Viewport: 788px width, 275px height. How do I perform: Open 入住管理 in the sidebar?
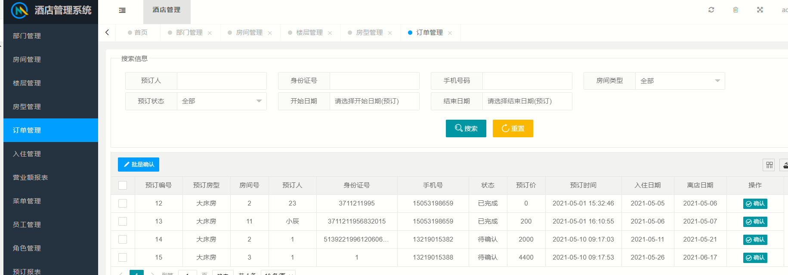click(x=51, y=154)
